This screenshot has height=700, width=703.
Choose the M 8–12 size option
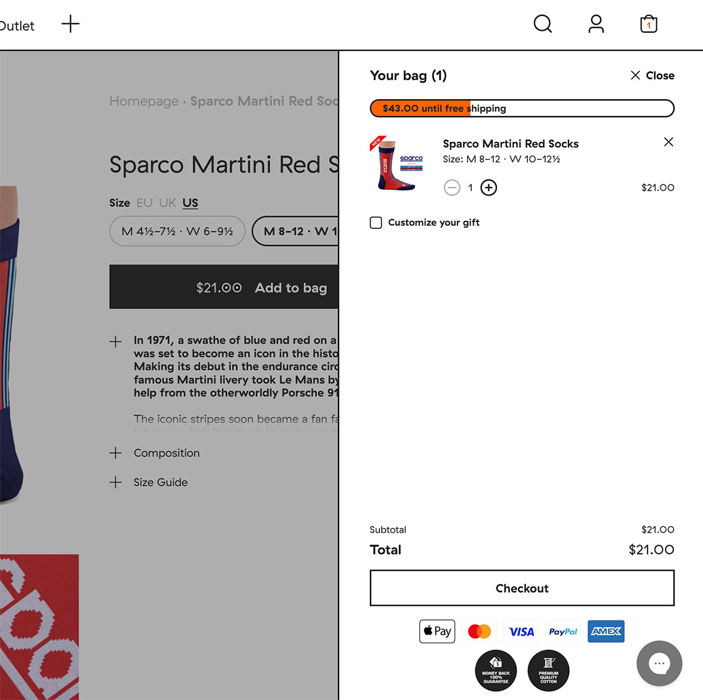pos(296,231)
